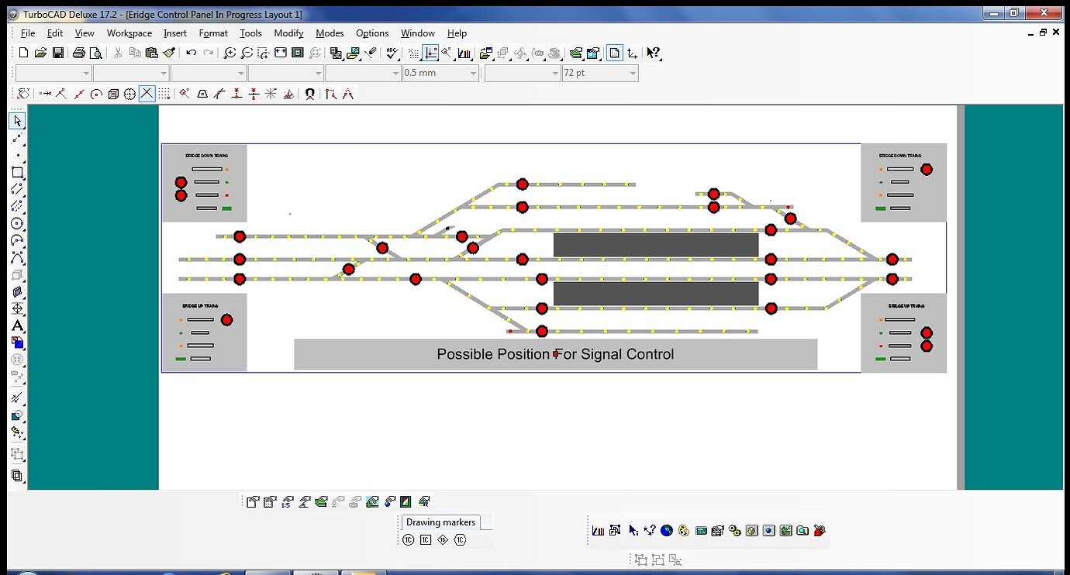Image resolution: width=1070 pixels, height=575 pixels.
Task: Select the Circle drawing tool
Action: click(x=17, y=224)
